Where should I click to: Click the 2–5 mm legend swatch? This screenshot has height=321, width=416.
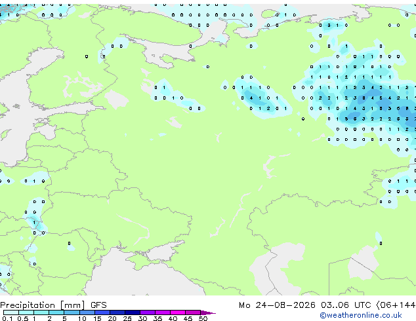coord(56,312)
